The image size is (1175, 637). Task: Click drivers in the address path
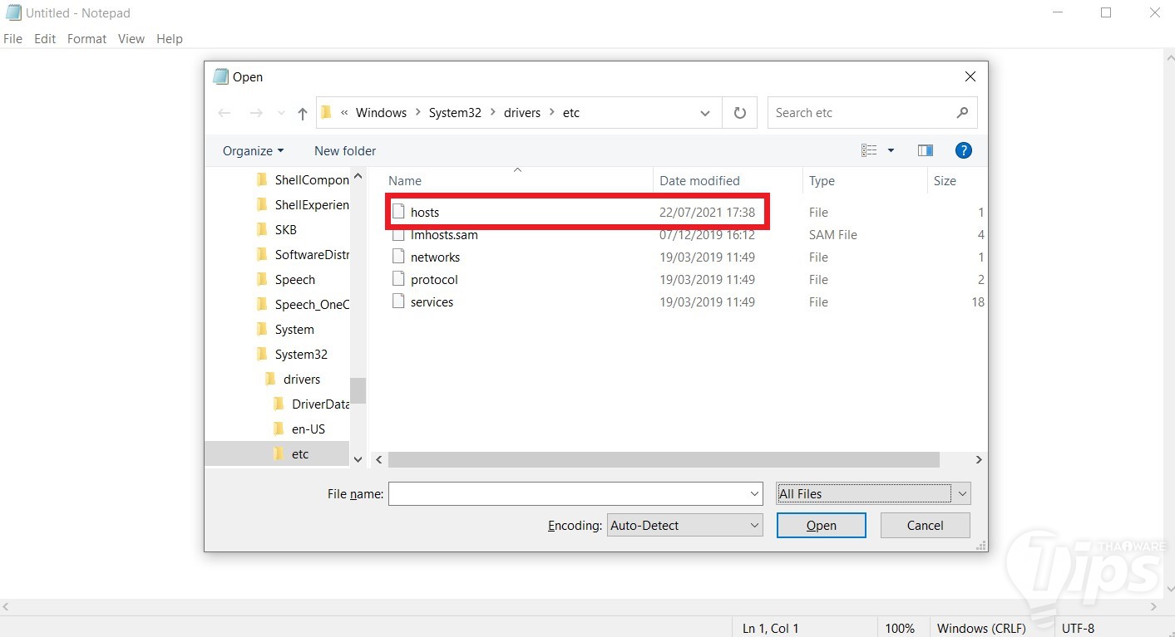coord(522,113)
